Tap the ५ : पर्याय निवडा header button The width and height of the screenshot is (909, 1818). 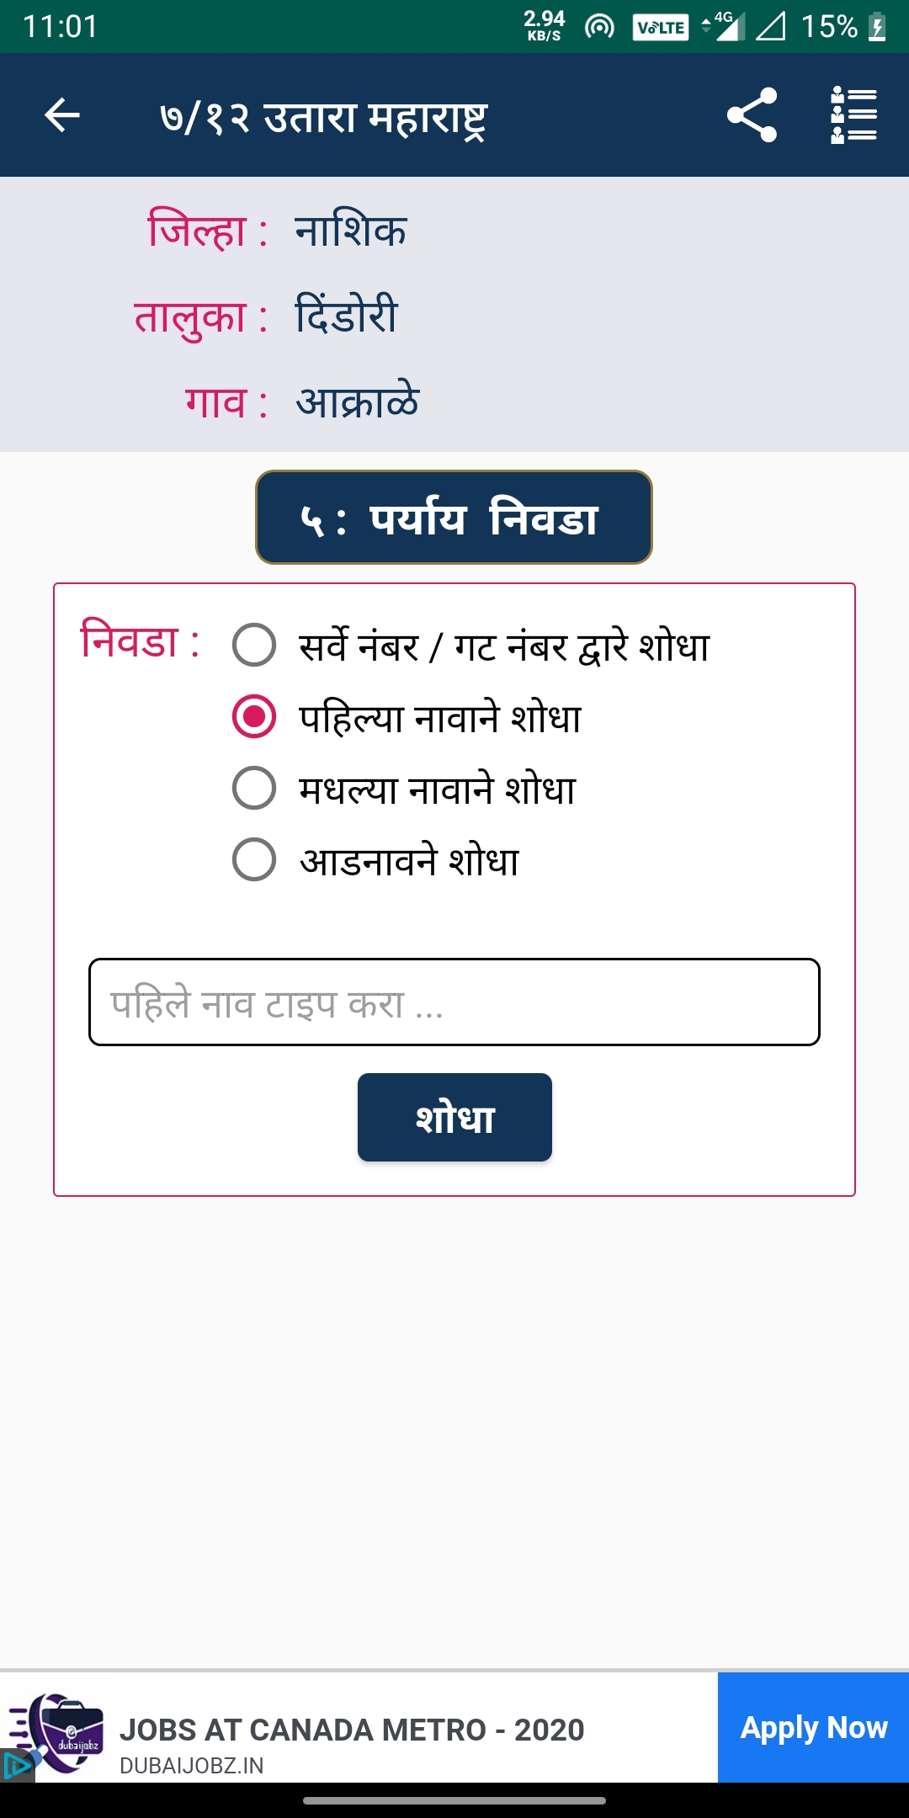tap(454, 517)
